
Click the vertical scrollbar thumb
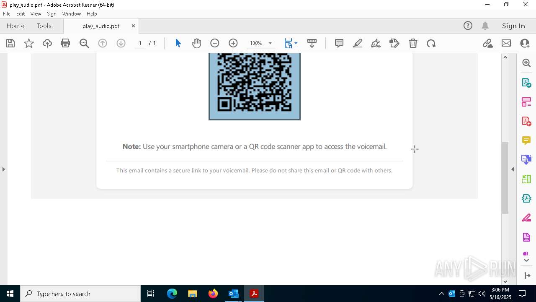click(505, 178)
